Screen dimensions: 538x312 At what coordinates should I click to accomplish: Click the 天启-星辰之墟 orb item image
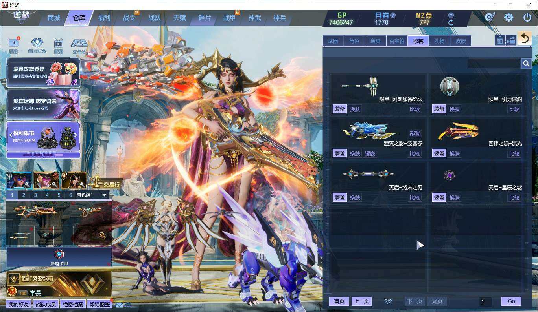449,175
